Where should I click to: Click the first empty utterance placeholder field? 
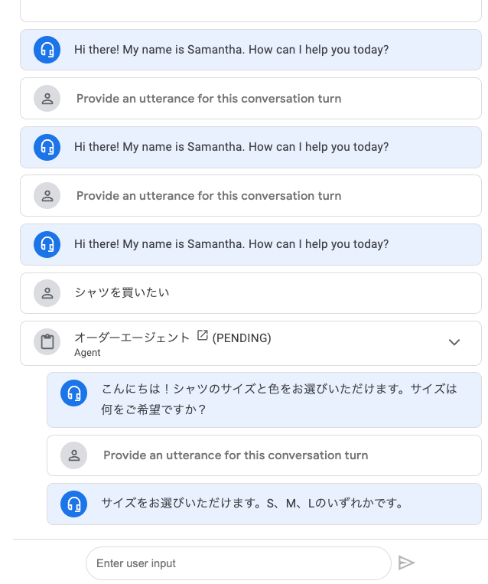click(251, 98)
